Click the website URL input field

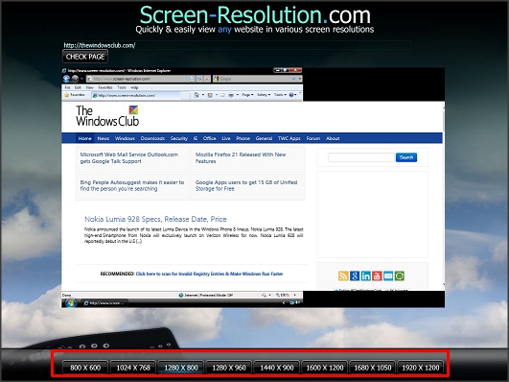click(237, 45)
